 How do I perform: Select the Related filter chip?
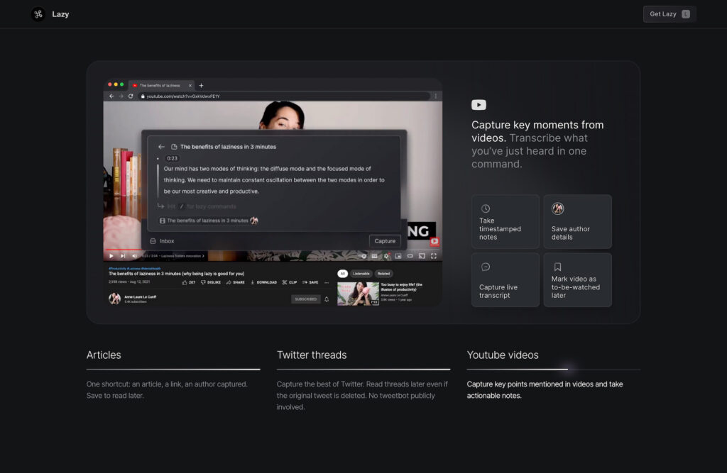pyautogui.click(x=383, y=274)
